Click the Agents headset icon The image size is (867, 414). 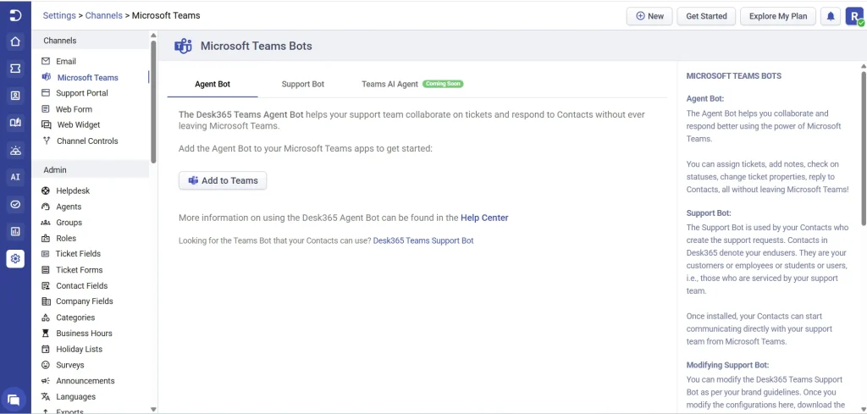tap(46, 207)
